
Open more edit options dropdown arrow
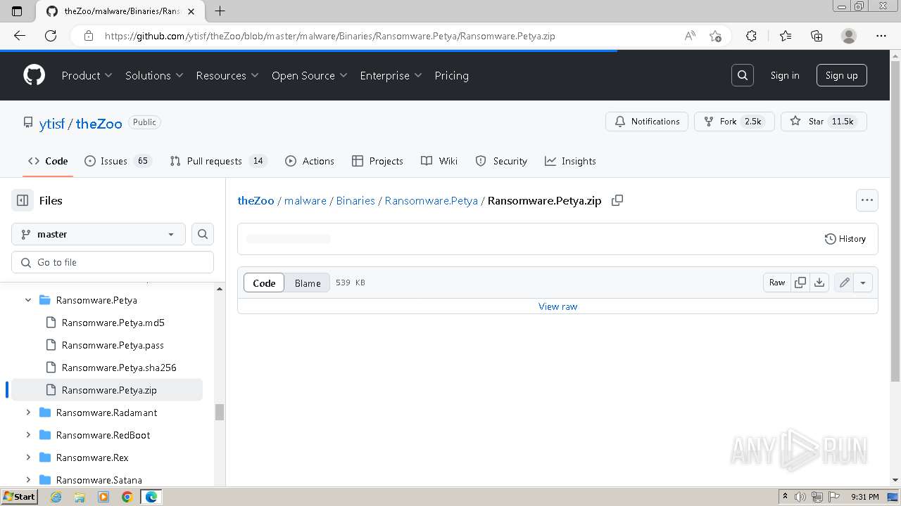pyautogui.click(x=863, y=283)
